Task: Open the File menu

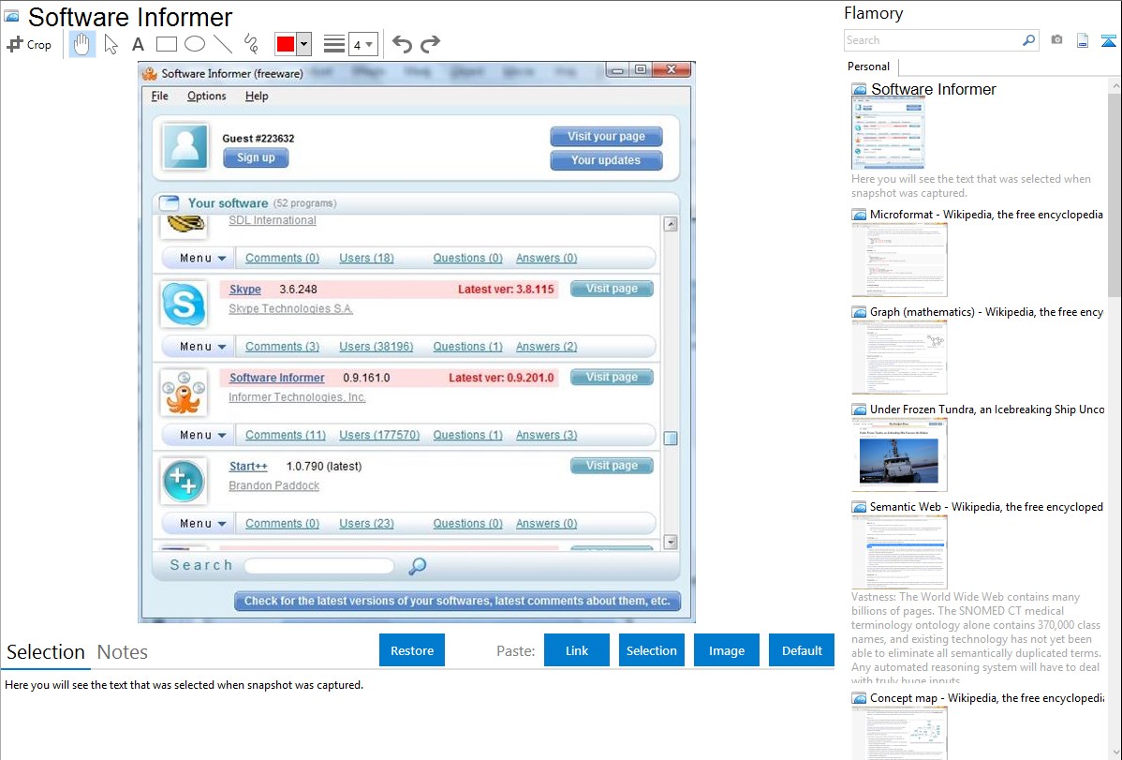Action: tap(159, 96)
